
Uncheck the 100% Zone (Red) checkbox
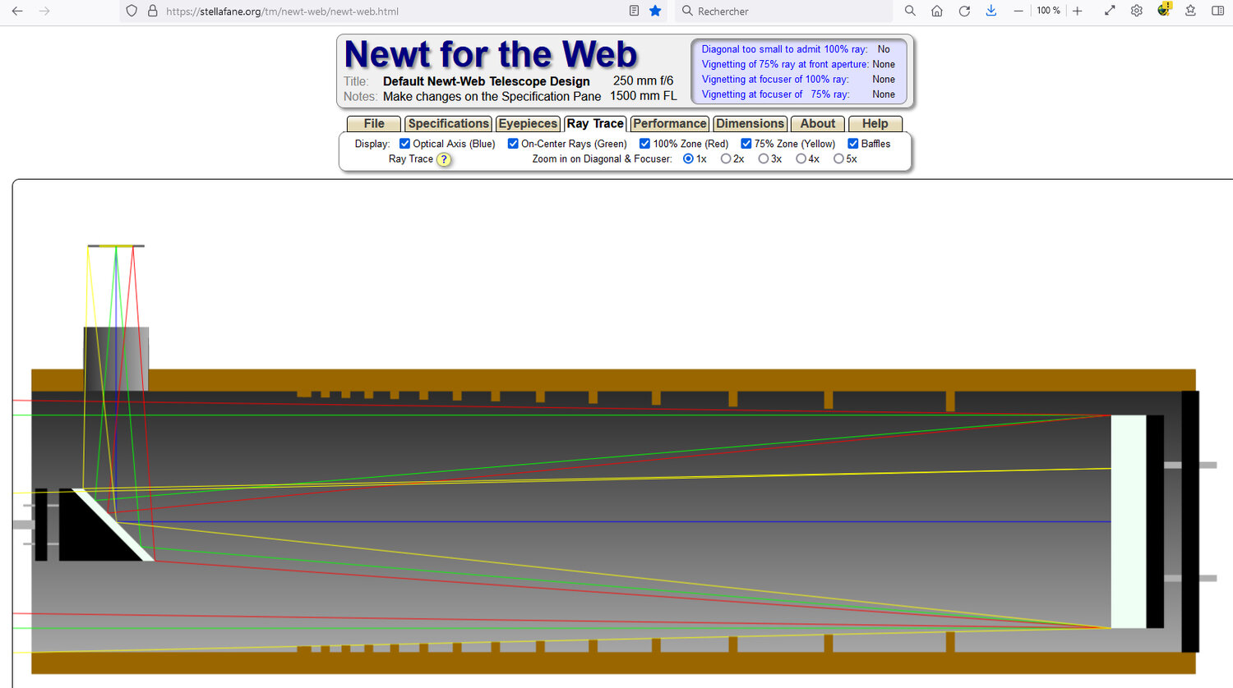pyautogui.click(x=645, y=144)
